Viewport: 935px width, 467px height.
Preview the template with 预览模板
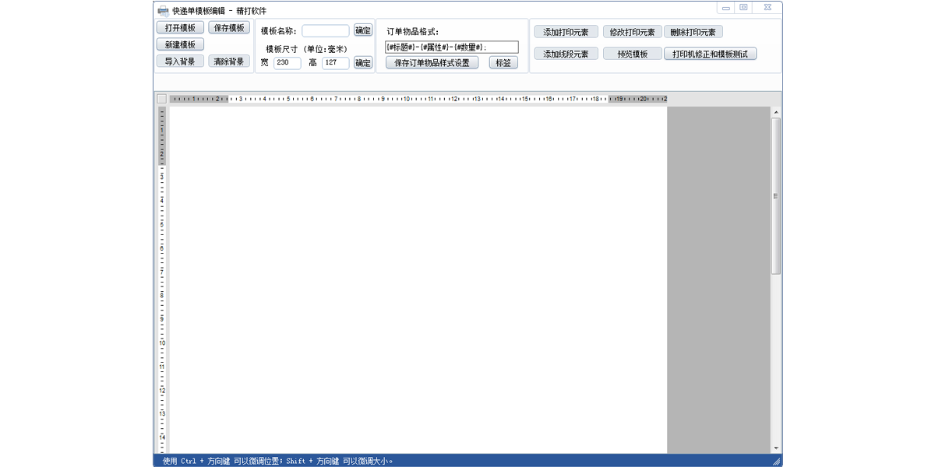[632, 54]
